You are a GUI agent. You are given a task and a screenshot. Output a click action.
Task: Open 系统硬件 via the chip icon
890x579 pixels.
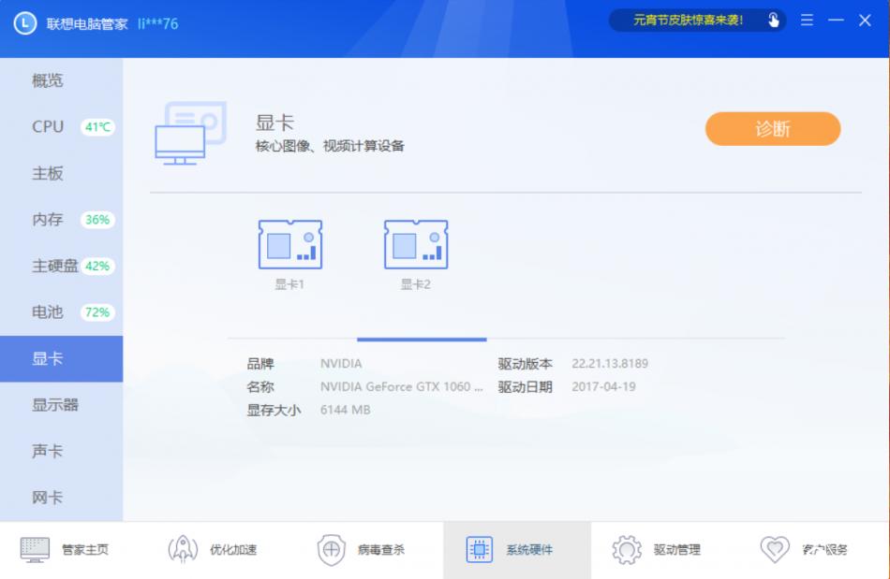(480, 549)
